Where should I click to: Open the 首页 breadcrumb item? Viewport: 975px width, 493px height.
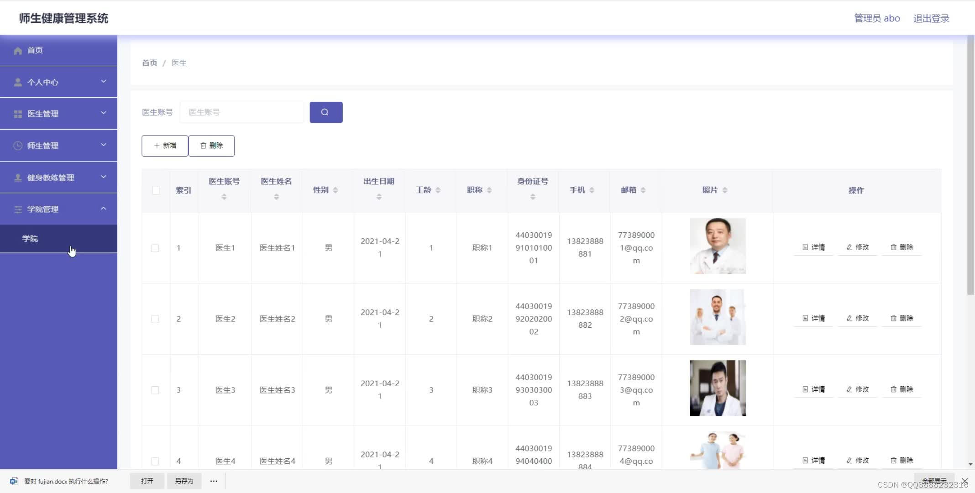coord(149,63)
